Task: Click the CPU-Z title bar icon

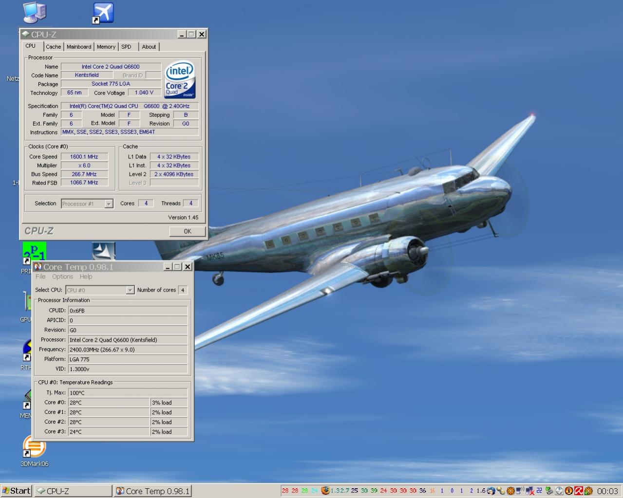Action: [x=26, y=34]
